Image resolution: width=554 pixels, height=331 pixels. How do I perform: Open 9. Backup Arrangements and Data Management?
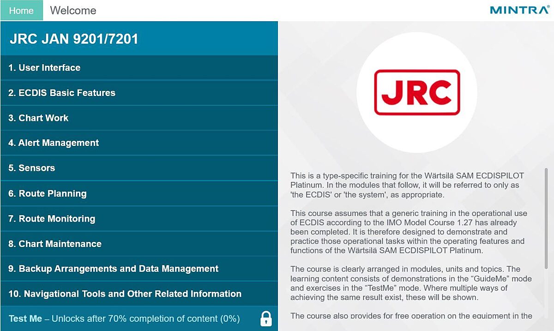coord(138,269)
